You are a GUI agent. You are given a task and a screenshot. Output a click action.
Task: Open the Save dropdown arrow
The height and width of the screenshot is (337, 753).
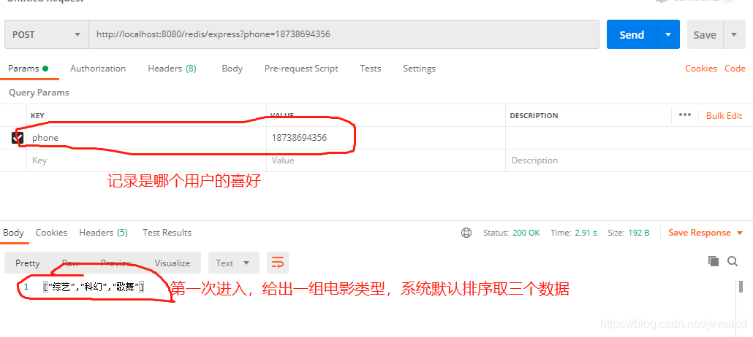coord(734,34)
